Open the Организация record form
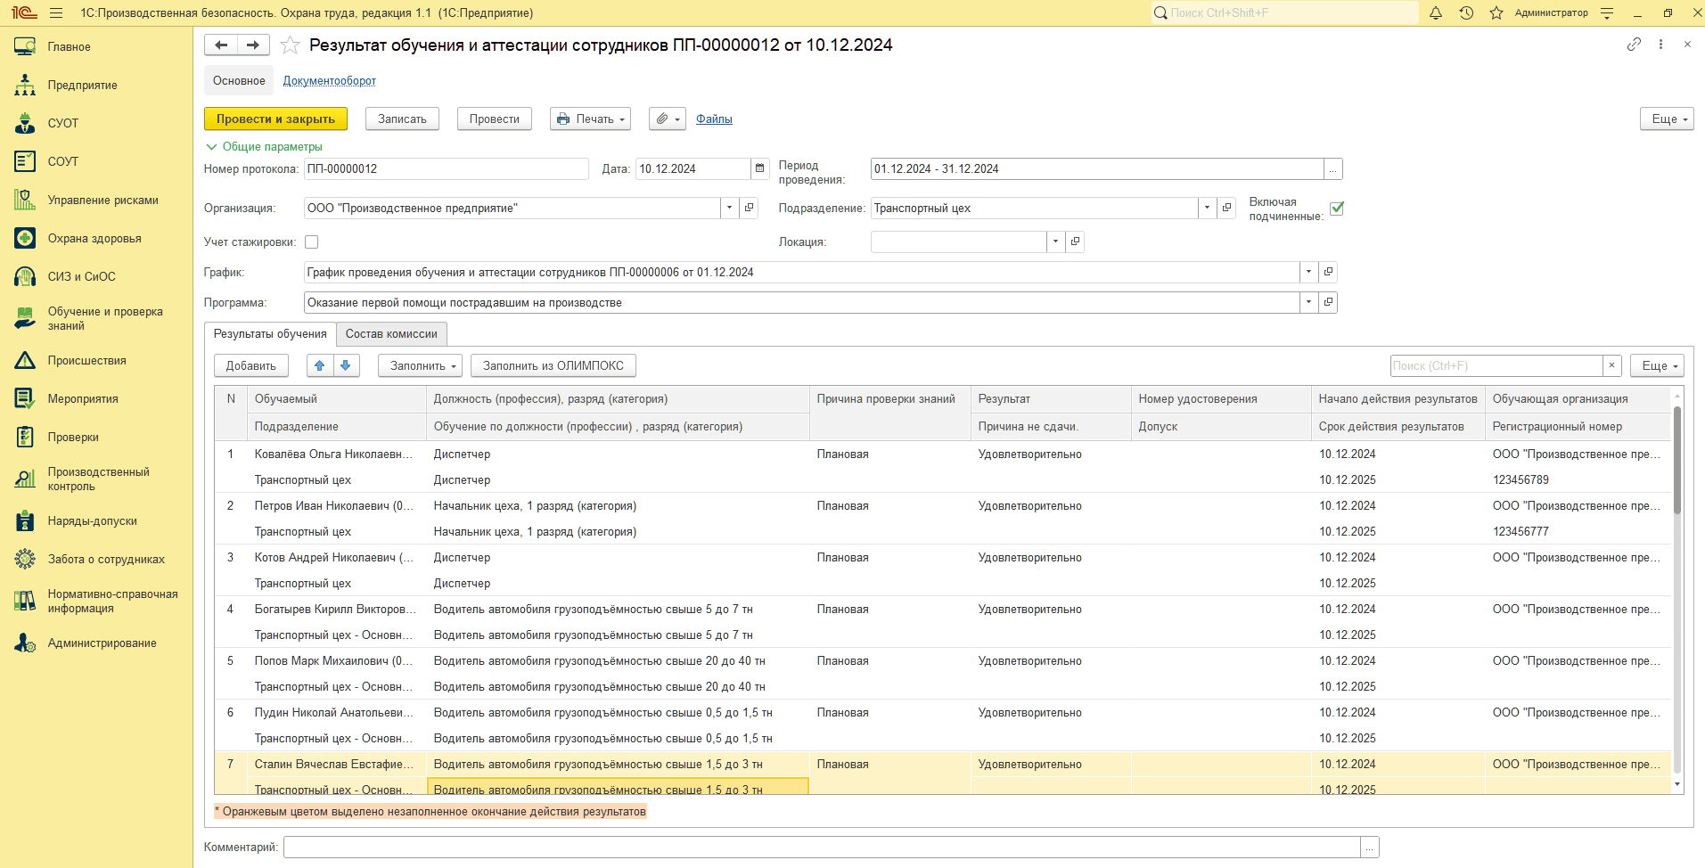Screen dimensions: 1705x868 point(750,208)
